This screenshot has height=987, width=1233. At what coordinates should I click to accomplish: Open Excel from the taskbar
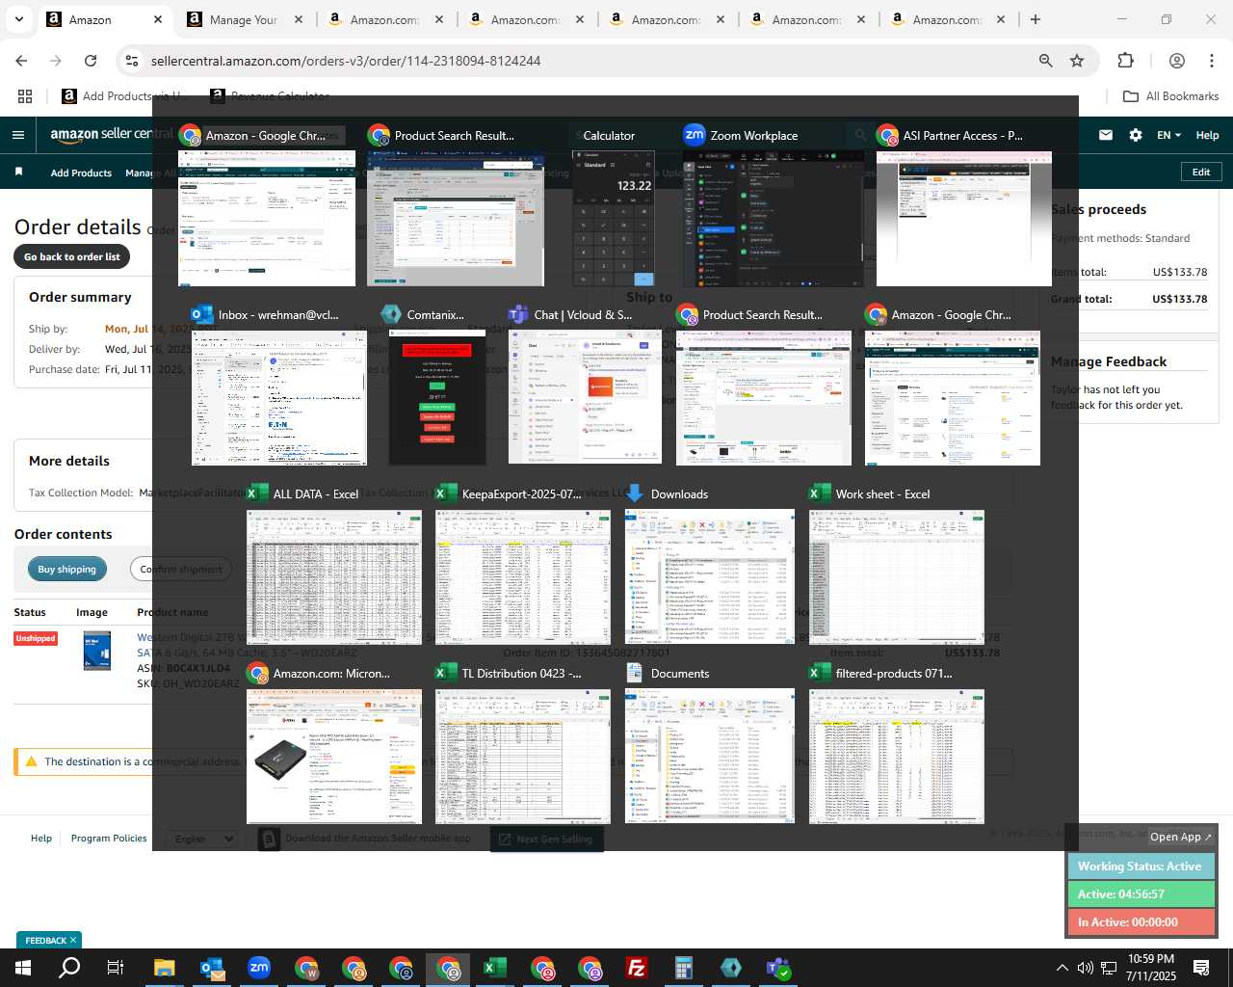[495, 968]
